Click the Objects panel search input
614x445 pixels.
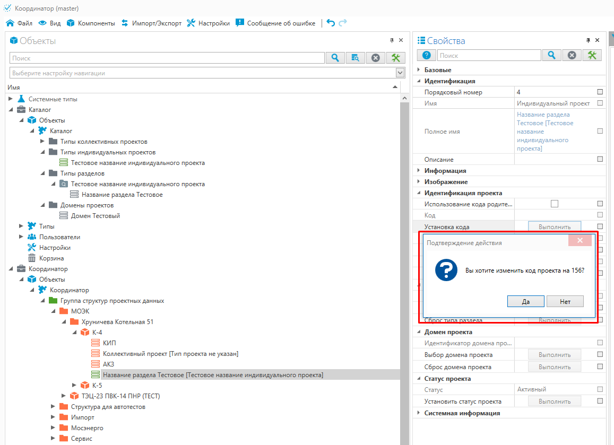167,58
